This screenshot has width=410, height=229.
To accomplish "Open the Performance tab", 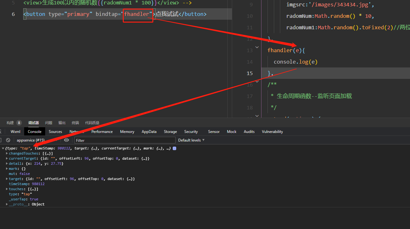I will (102, 132).
